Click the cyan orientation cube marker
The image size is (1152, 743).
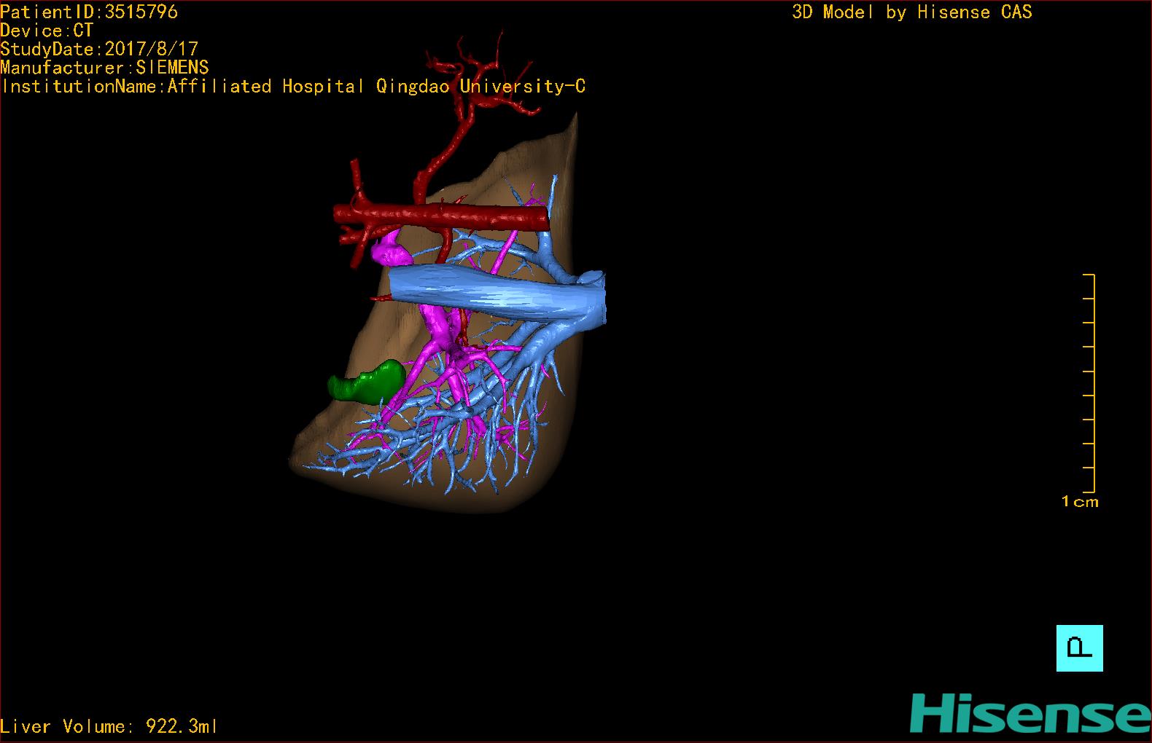coord(1079,648)
